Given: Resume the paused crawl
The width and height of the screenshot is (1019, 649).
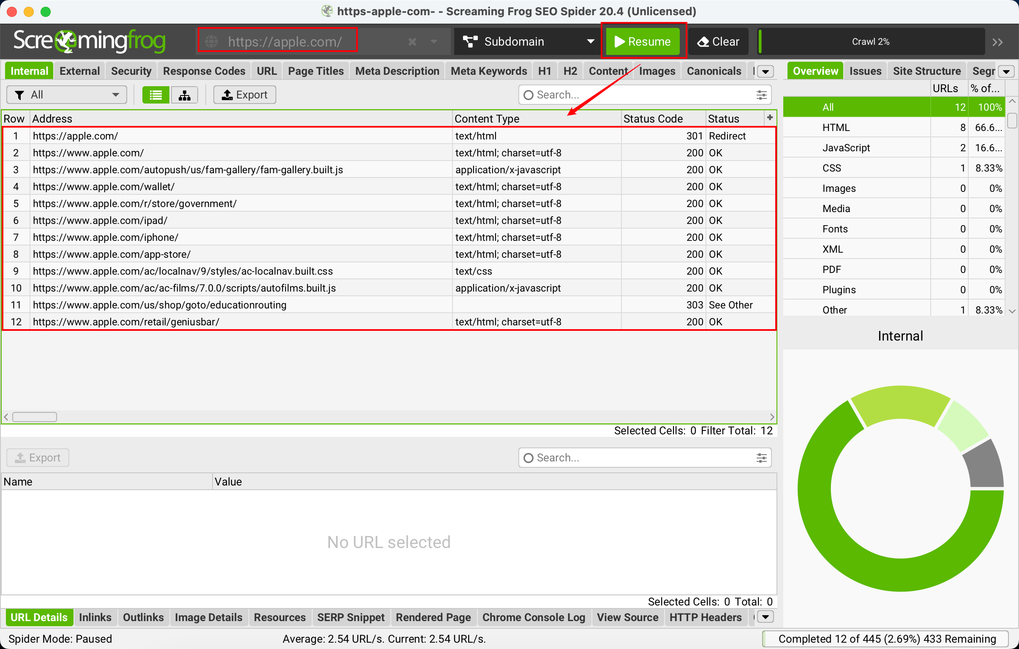Looking at the screenshot, I should point(643,41).
